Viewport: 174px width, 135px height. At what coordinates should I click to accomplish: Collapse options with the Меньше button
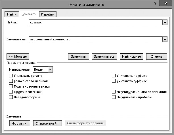[x=18, y=56]
